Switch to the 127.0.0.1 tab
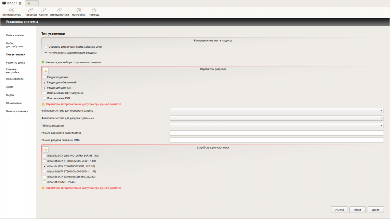 pos(12,3)
